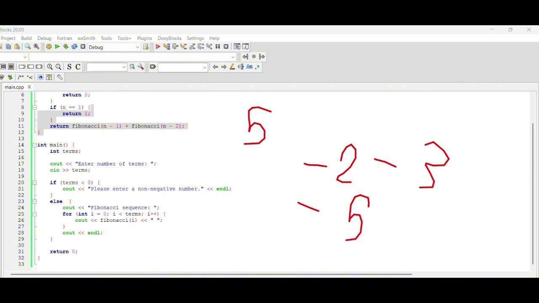Stop the debugger with the X icon
539x303 pixels.
[x=226, y=47]
